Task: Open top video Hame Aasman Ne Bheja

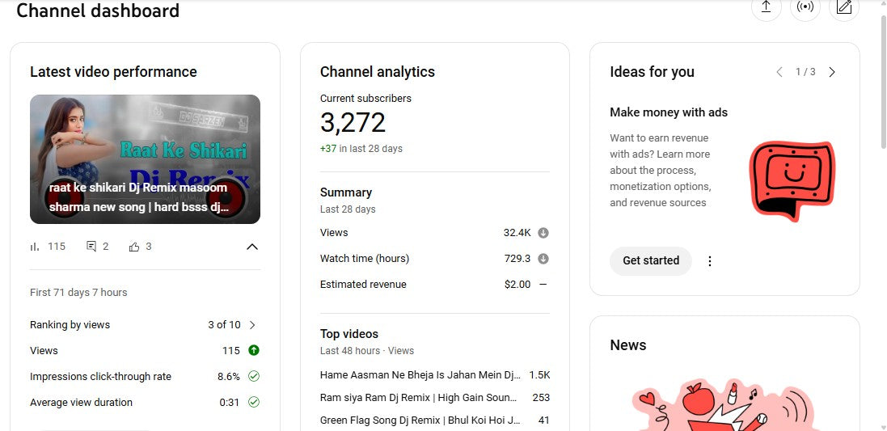Action: click(420, 375)
